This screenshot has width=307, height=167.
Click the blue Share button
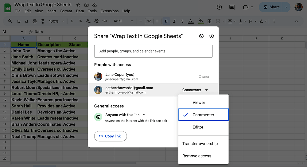(271, 7)
